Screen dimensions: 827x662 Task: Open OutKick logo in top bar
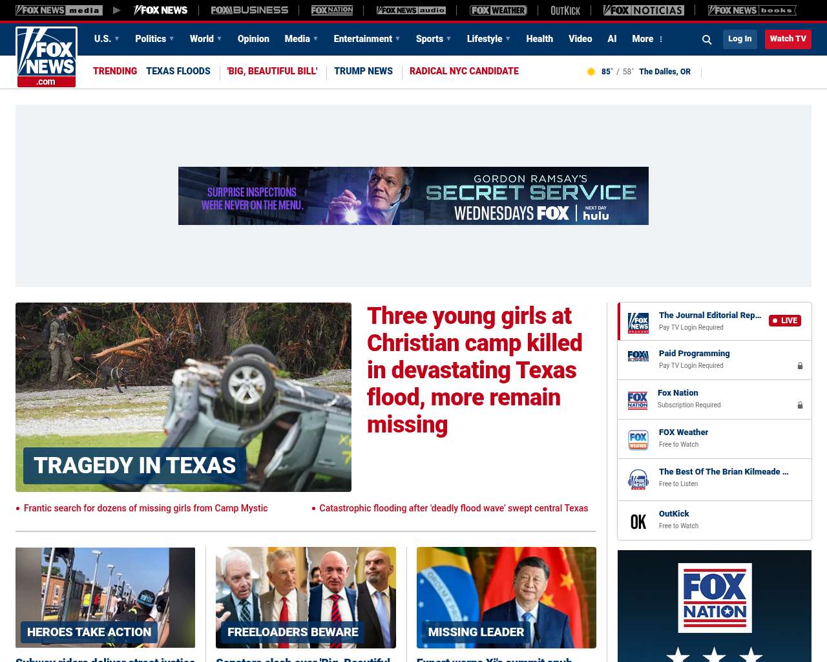[x=565, y=10]
